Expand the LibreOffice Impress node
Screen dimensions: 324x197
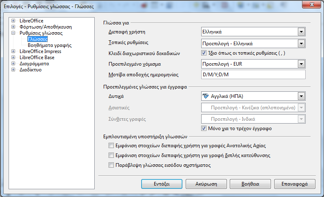pos(13,51)
